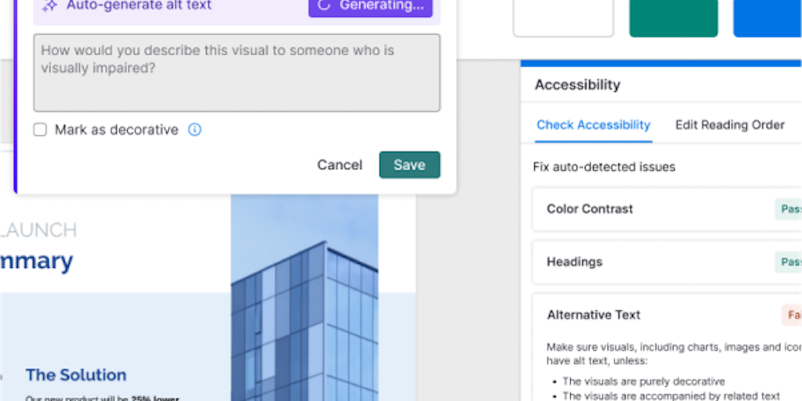Viewport: 802px width, 401px height.
Task: Click the Pass badge on Color Contrast
Action: (x=789, y=209)
